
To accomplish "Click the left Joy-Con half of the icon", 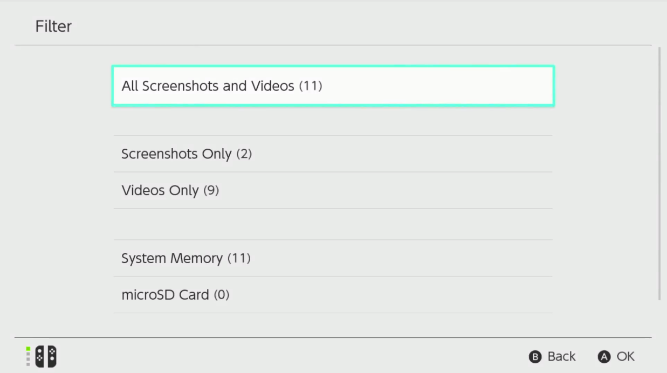I will 39,357.
